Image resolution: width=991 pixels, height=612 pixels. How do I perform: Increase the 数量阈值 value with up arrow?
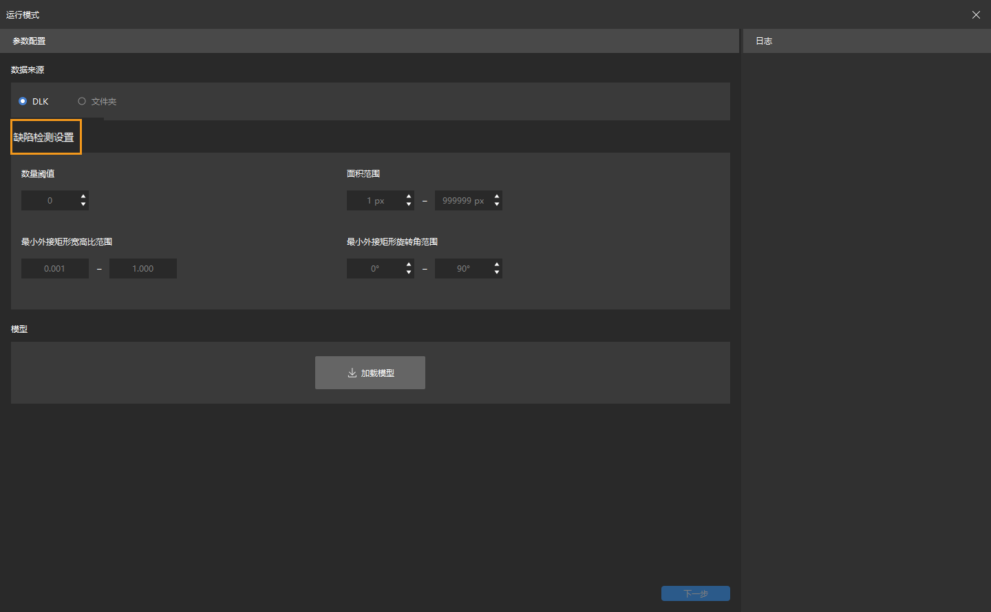83,197
